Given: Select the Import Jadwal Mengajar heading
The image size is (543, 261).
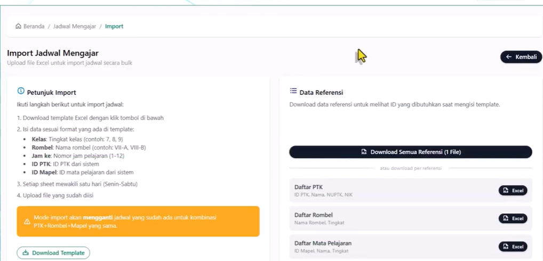Looking at the screenshot, I should [53, 53].
